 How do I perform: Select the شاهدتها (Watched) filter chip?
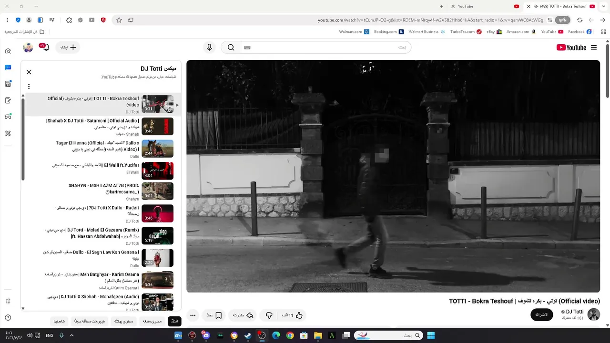(x=59, y=321)
